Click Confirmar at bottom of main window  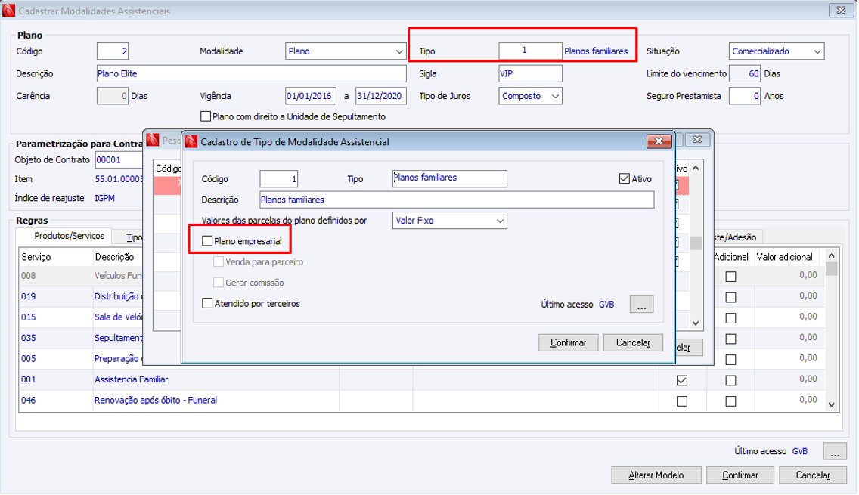740,475
